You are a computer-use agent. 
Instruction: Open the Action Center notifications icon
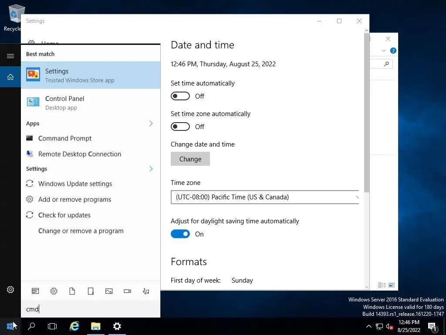(x=432, y=326)
